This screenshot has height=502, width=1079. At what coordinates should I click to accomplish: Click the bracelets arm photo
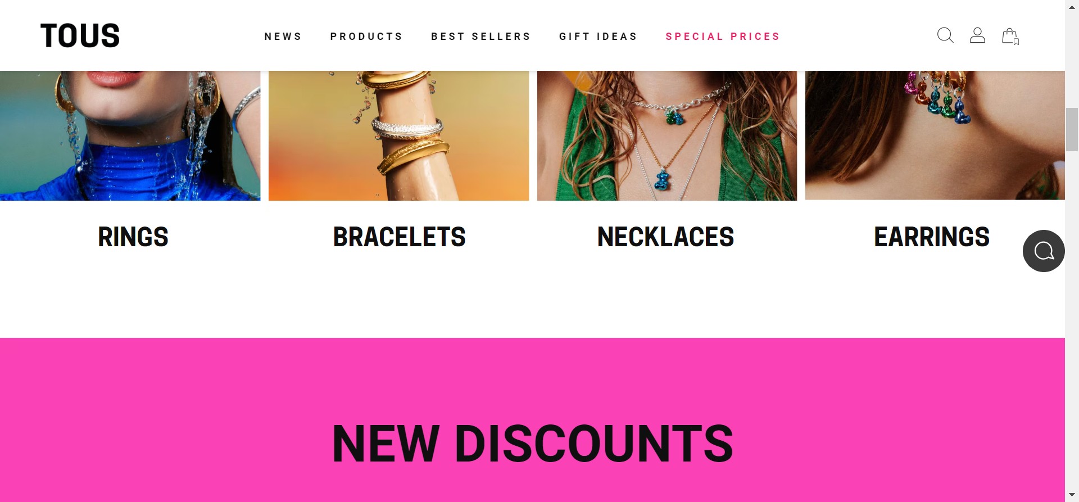[398, 135]
